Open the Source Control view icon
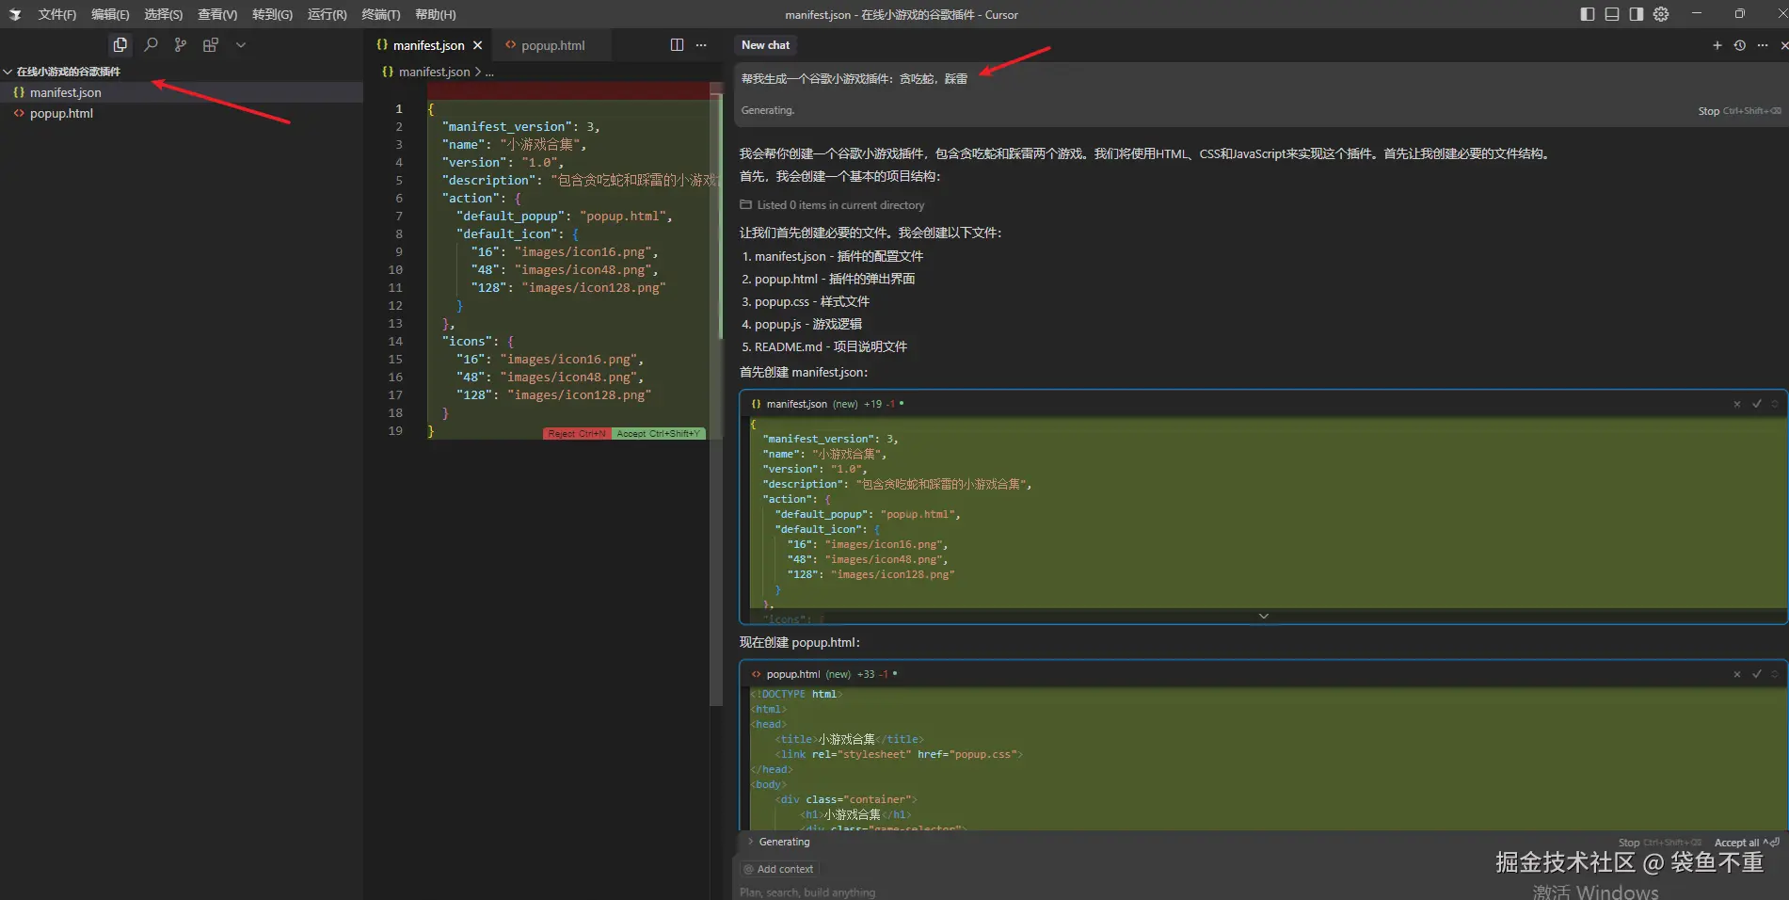Screen dimensions: 1789x900 pos(181,44)
